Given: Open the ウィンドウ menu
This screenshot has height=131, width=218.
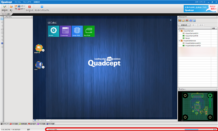Looking at the screenshot, I should 27,2.
